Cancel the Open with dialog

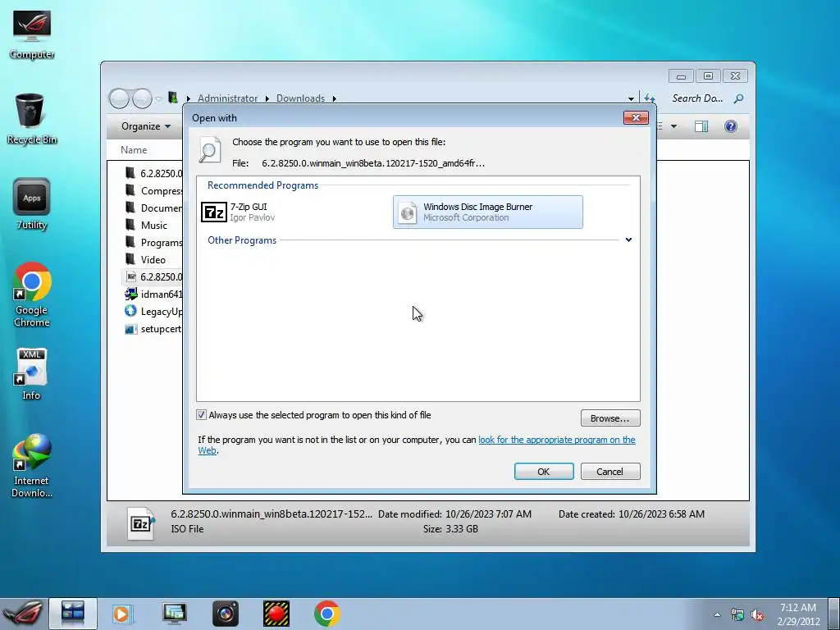click(x=610, y=472)
